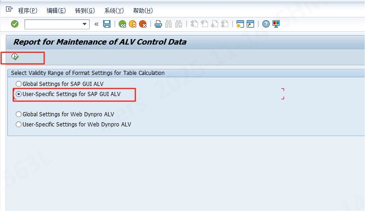Open the 帮助(H) menu

143,11
